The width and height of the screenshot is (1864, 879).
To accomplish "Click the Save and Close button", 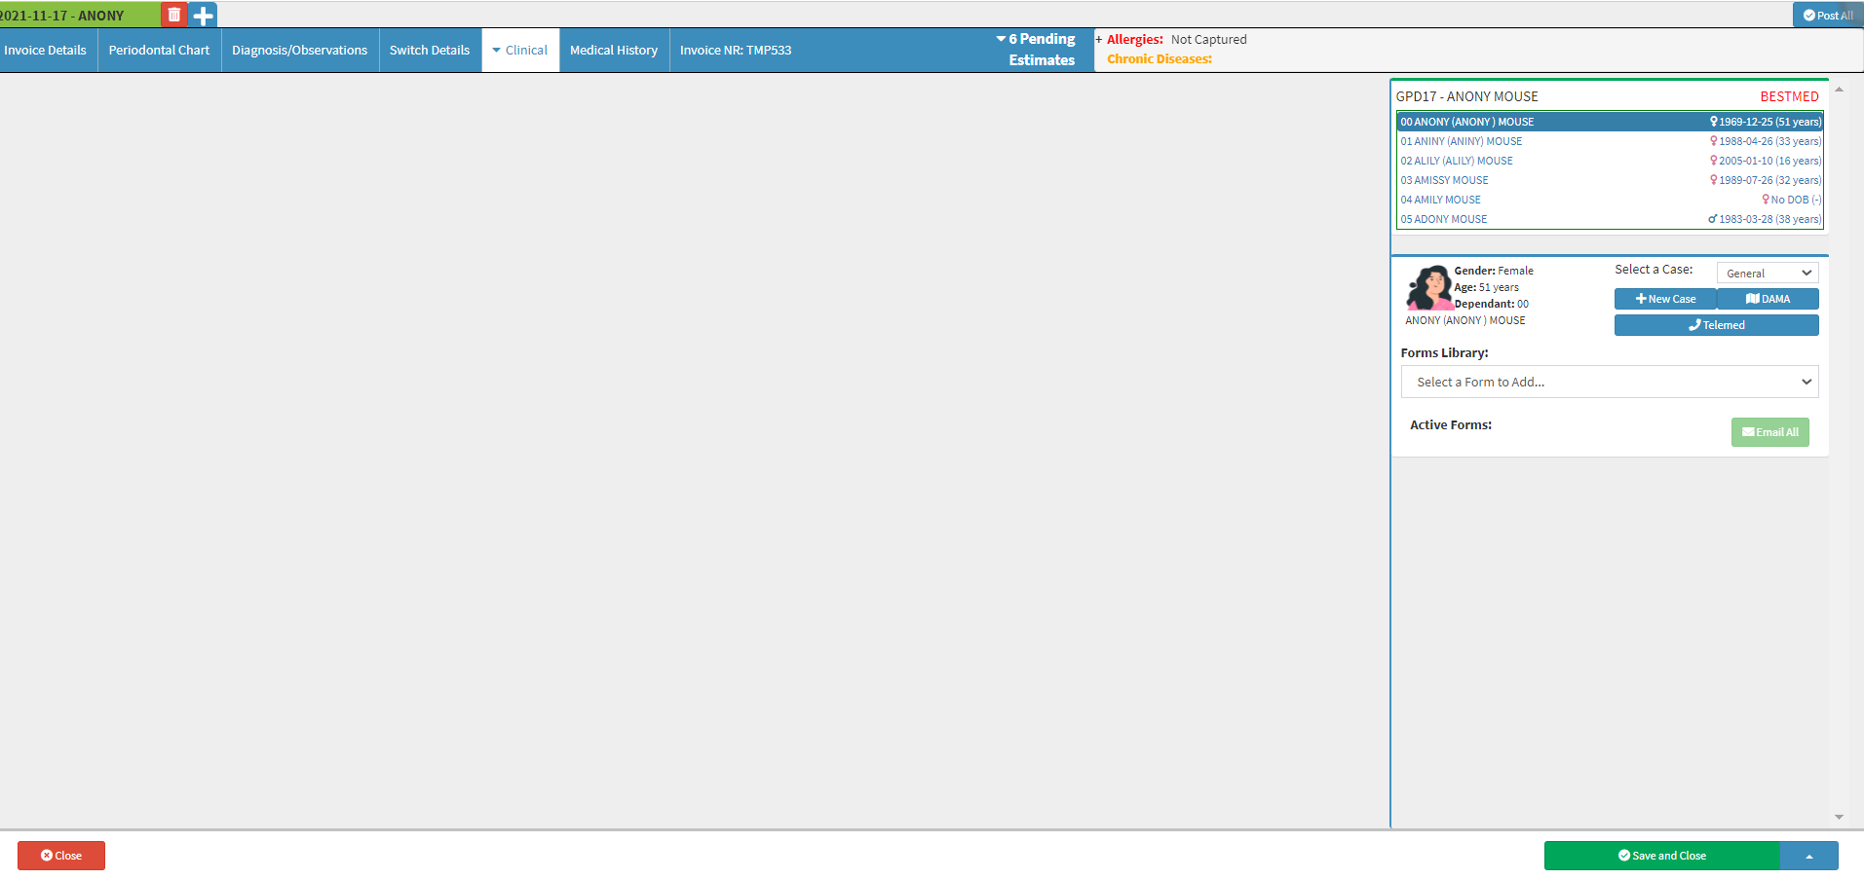I will [1661, 856].
